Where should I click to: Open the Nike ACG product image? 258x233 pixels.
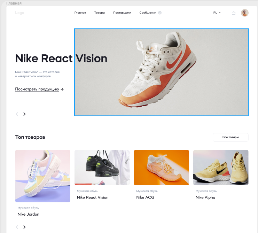[162, 168]
